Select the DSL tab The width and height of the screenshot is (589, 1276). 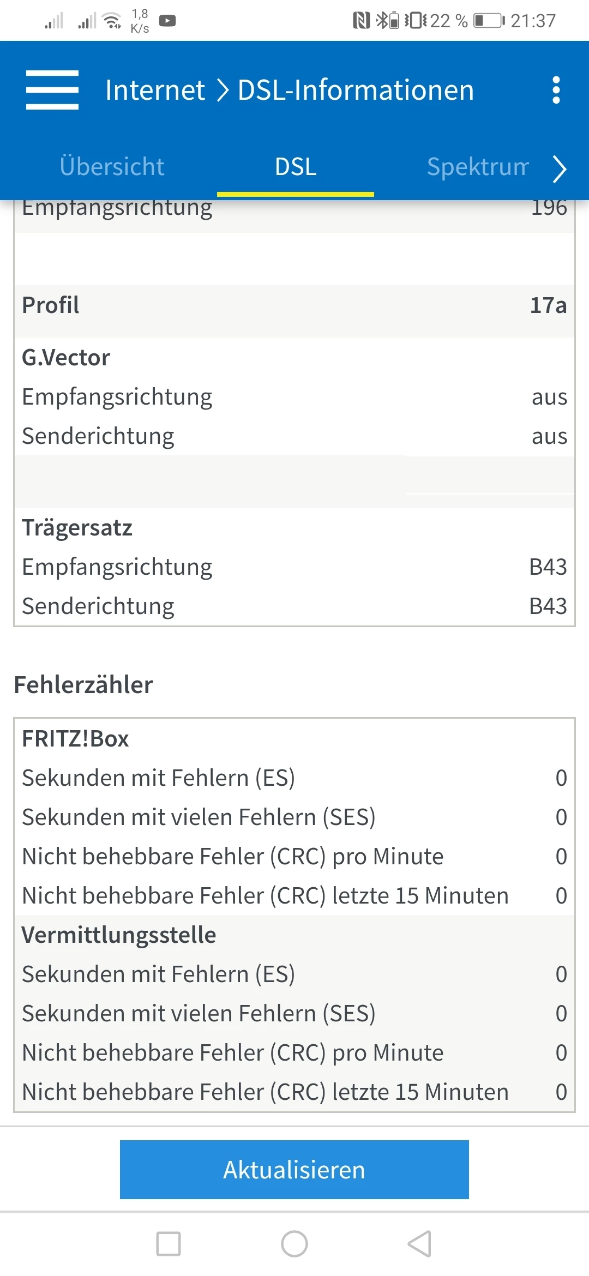pyautogui.click(x=296, y=167)
